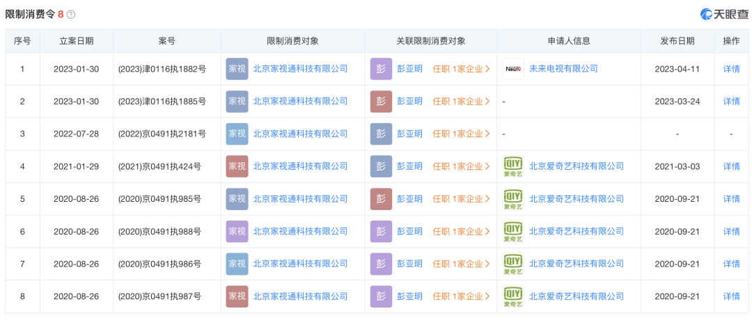Expand 任职 1家企业 in row 1
The image size is (752, 318).
461,69
